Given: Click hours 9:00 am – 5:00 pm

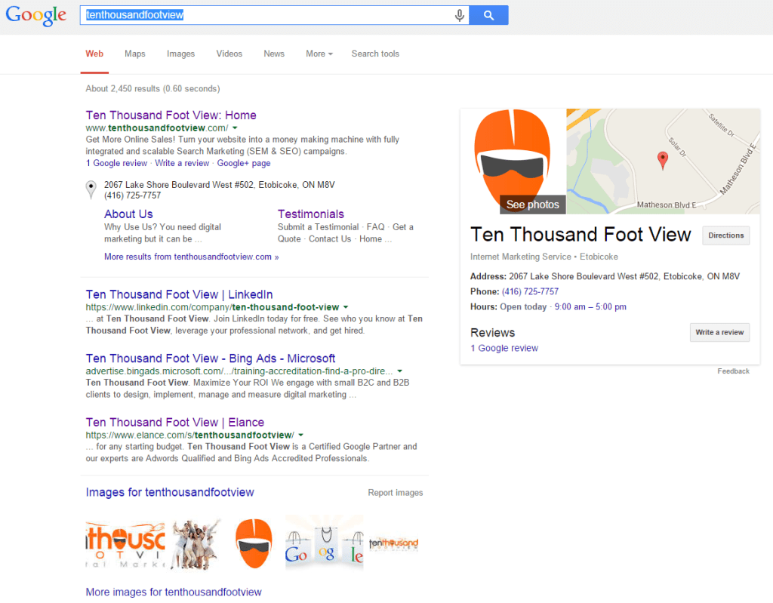Looking at the screenshot, I should (x=590, y=306).
